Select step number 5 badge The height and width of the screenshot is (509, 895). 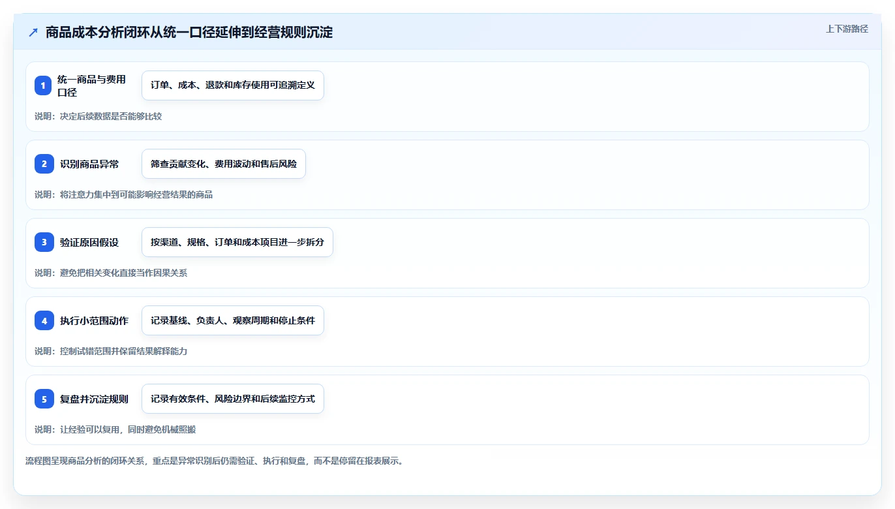coord(44,399)
